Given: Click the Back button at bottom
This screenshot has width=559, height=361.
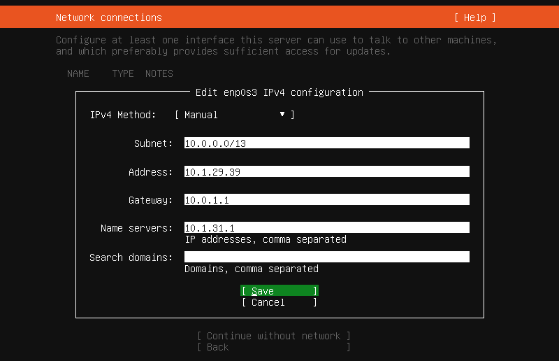Looking at the screenshot, I should coord(273,347).
